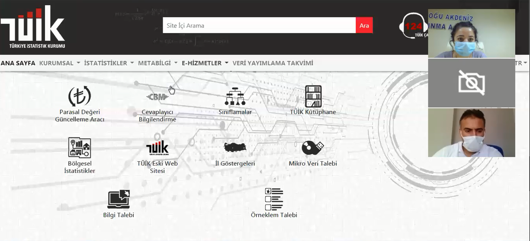
Task: Click the TÜİK Eski Web Sitesi text label
Action: (157, 167)
